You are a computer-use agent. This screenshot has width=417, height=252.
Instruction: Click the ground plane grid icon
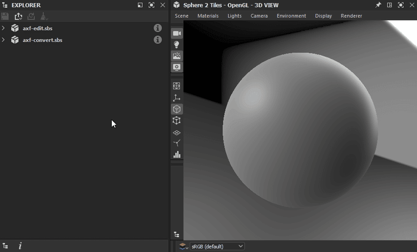(x=177, y=132)
